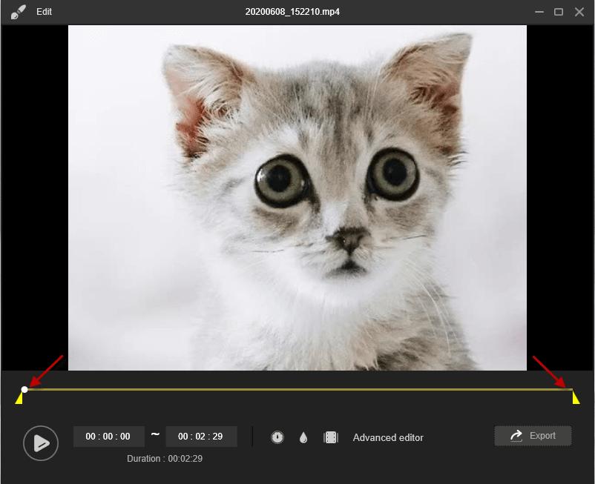
Task: Open the Advanced editor
Action: point(388,437)
